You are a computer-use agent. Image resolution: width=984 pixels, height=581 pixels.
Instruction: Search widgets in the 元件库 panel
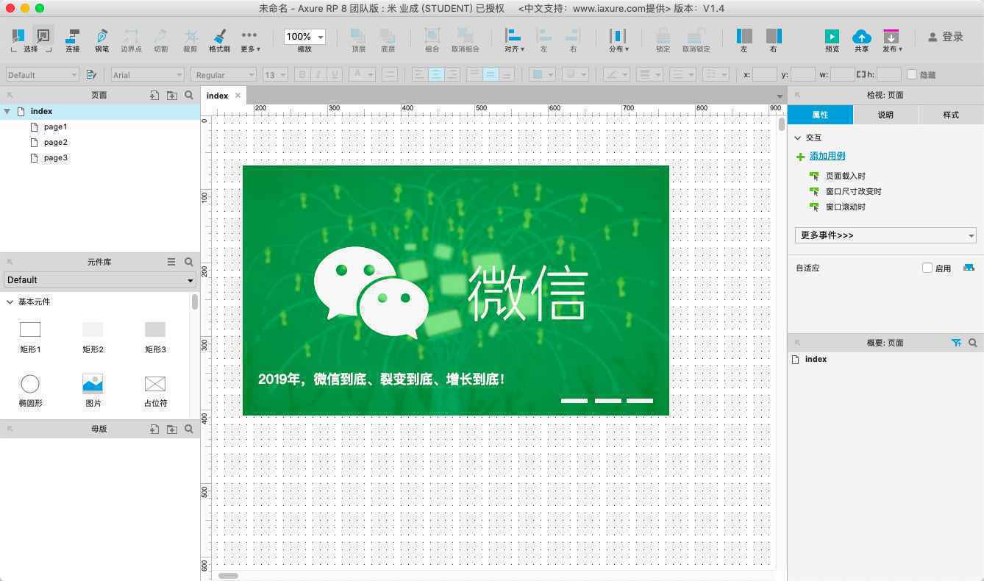point(189,262)
